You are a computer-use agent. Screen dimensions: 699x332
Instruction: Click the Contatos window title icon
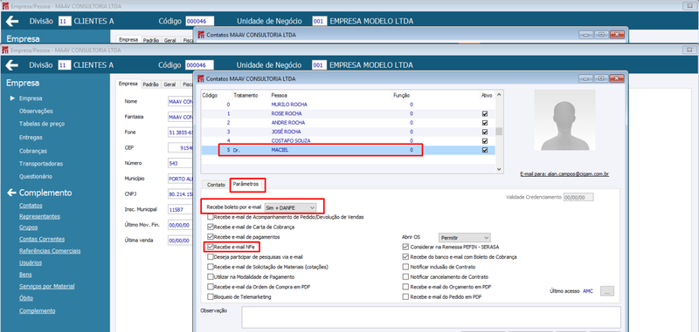(x=201, y=78)
